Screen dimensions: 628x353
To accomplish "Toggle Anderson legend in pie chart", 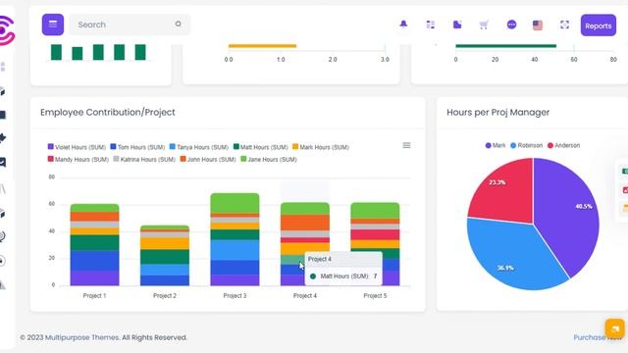I will pos(563,145).
